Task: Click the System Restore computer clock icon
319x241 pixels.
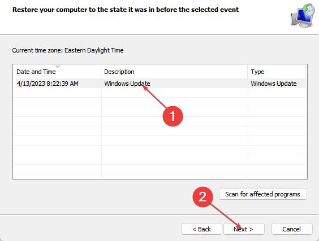Action: 303,15
